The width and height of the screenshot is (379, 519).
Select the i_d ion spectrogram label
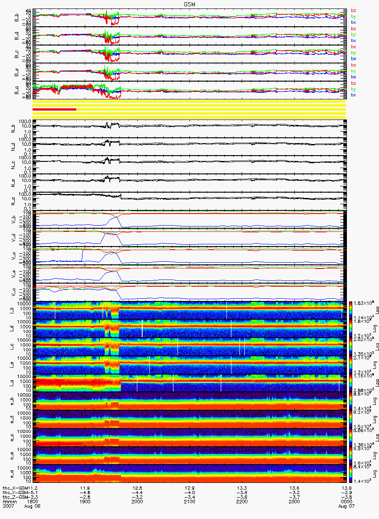click(x=11, y=329)
